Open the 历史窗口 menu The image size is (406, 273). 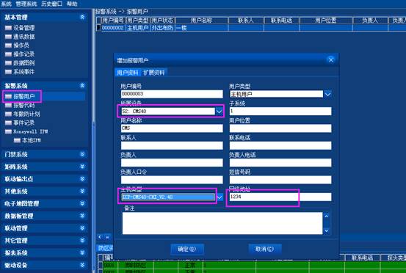(52, 4)
